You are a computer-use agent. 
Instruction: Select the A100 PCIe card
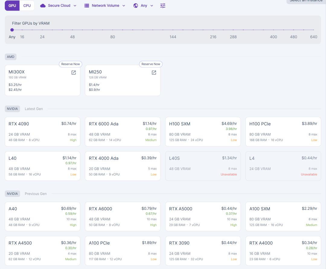[x=123, y=251]
